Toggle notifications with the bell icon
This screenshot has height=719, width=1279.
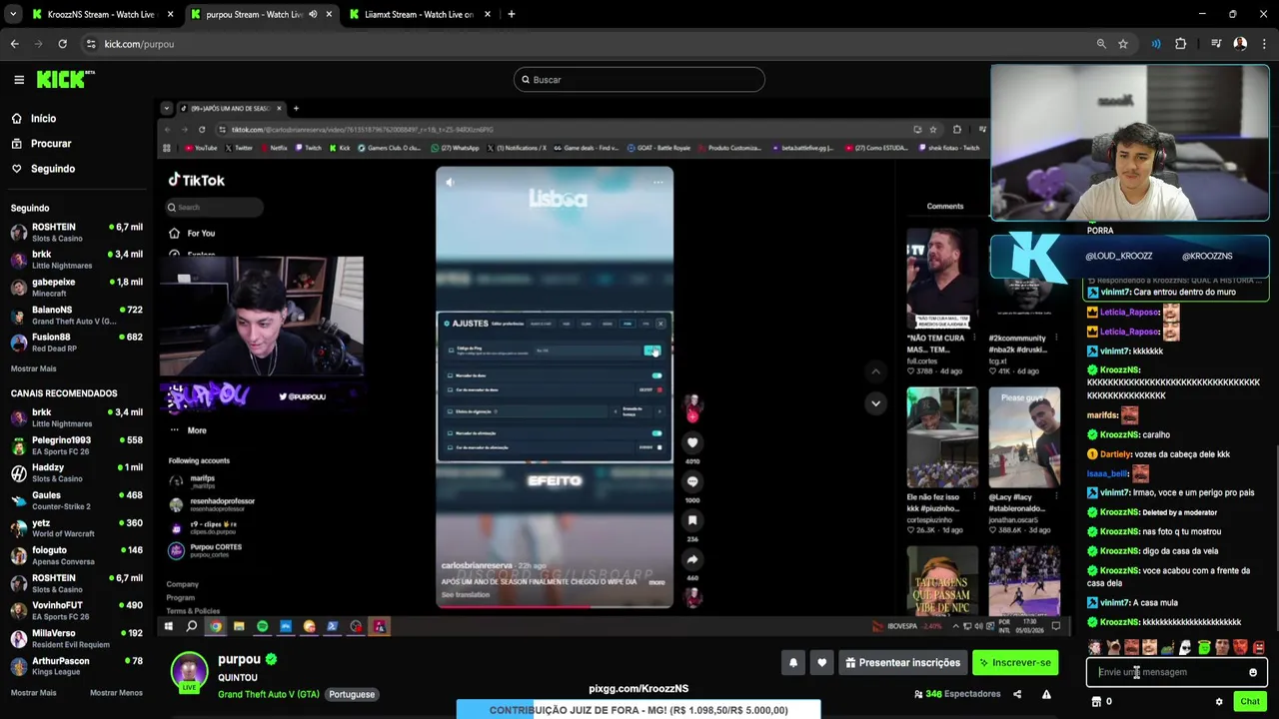(793, 662)
